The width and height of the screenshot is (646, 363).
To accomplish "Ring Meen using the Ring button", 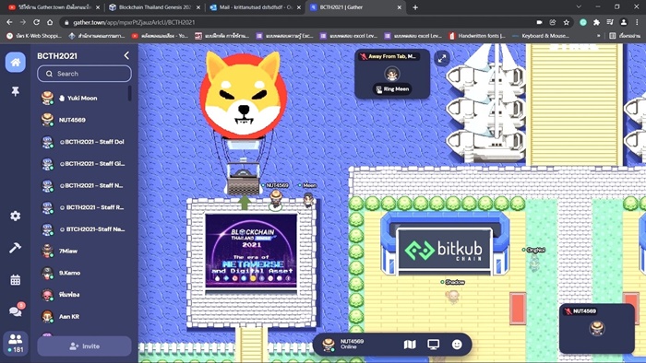I will point(392,88).
